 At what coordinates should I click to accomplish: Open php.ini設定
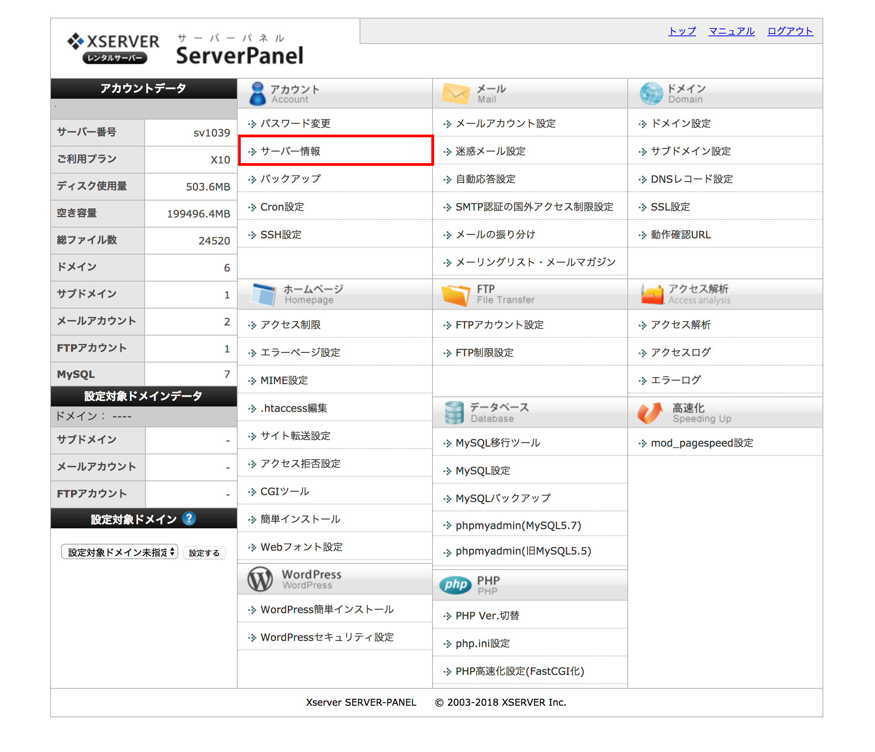483,644
